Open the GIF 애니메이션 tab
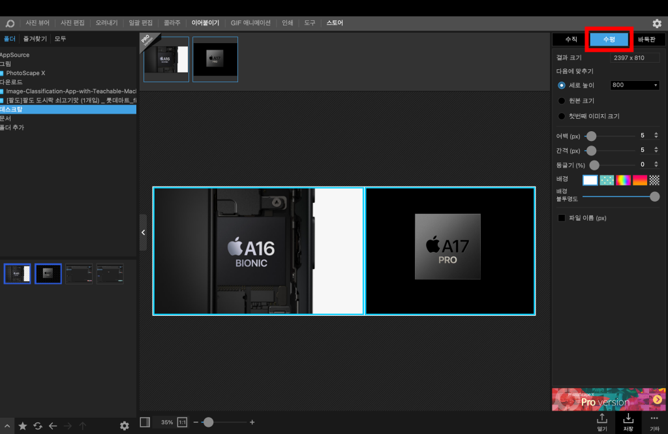The height and width of the screenshot is (434, 668). click(x=250, y=23)
